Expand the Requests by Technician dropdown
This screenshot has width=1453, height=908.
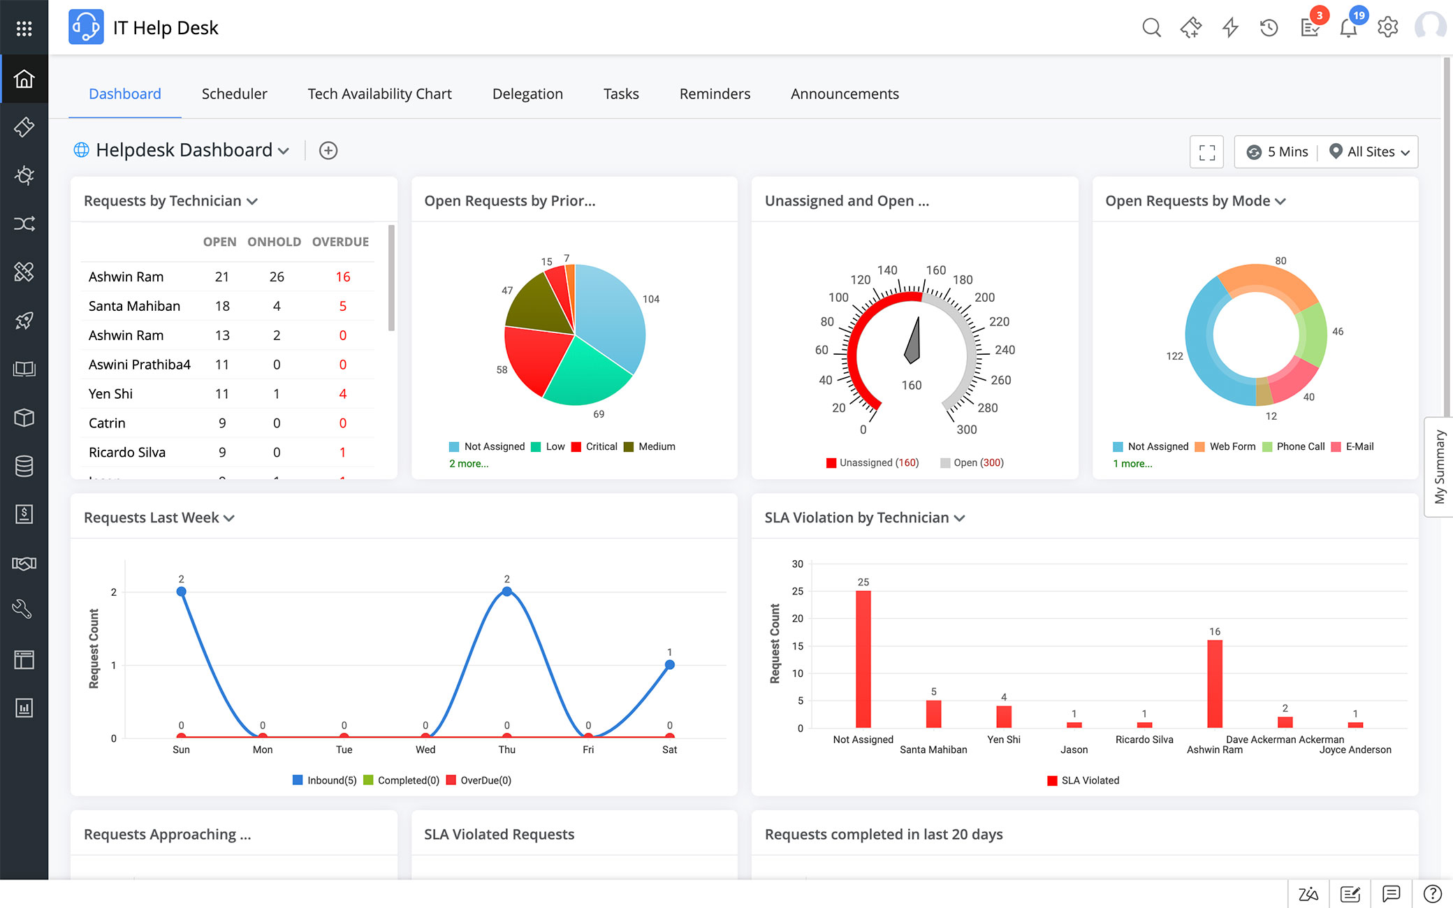pos(253,201)
